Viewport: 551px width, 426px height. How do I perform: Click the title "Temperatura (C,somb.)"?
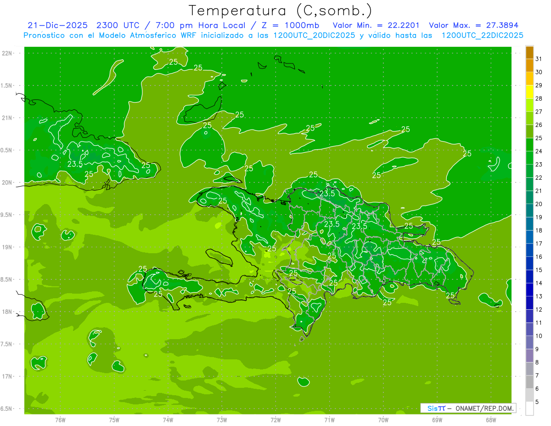point(280,11)
